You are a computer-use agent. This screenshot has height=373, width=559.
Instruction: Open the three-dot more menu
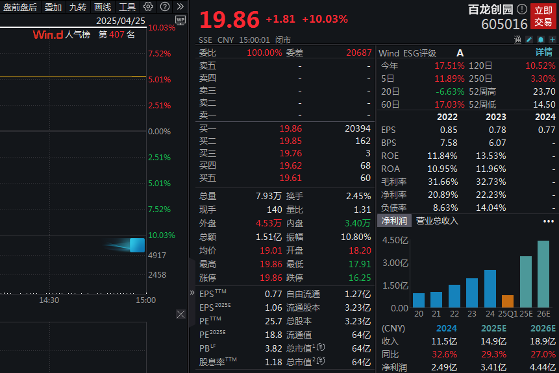tap(549, 221)
